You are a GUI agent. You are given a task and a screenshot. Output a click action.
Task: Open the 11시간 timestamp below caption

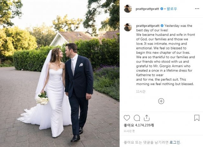(x=141, y=91)
